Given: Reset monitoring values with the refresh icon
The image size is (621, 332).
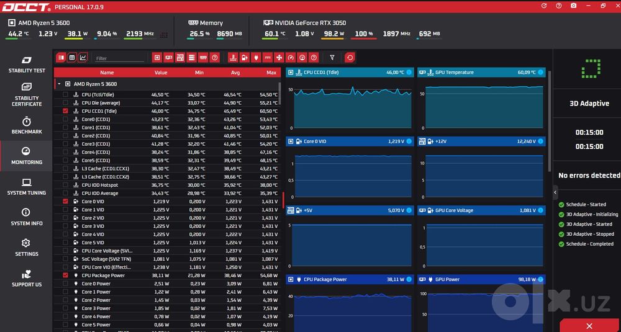Looking at the screenshot, I should click(x=350, y=58).
